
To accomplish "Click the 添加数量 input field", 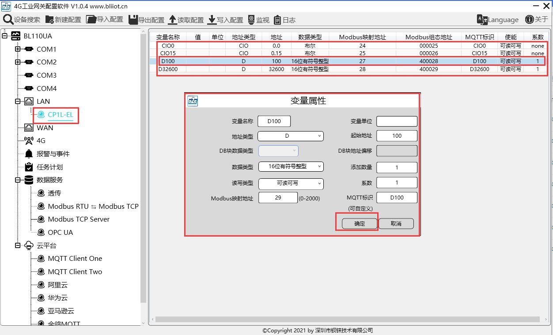I will (x=397, y=167).
